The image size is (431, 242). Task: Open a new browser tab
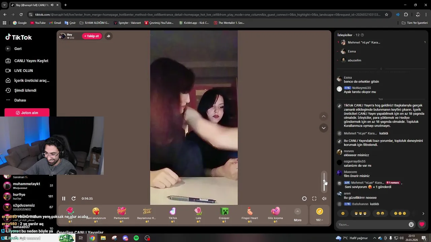(65, 5)
